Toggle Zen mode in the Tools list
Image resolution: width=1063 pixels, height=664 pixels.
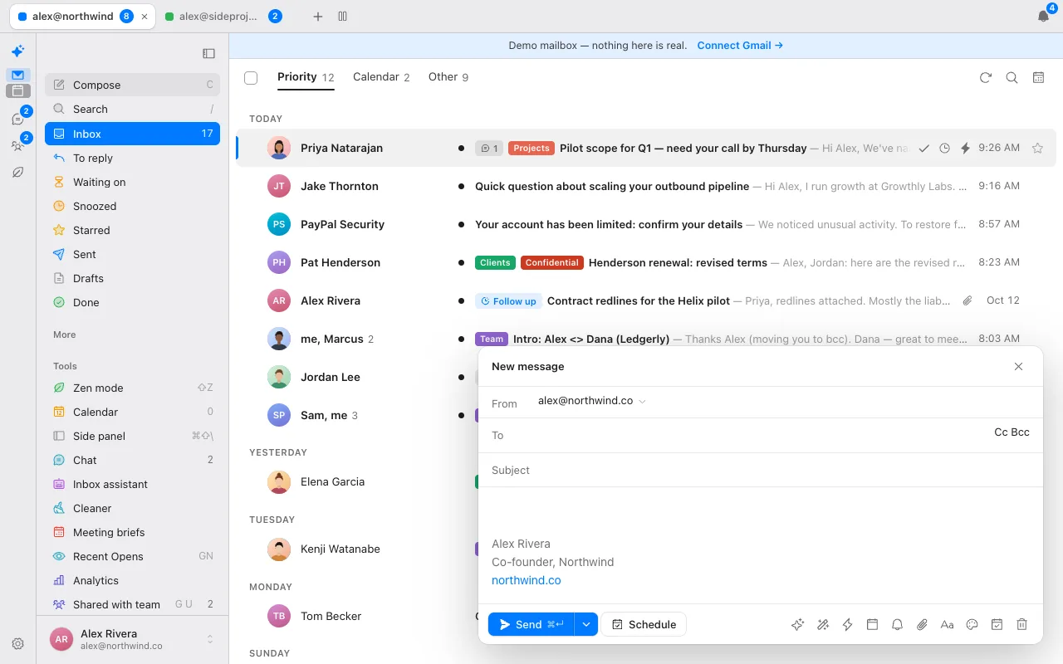coord(133,388)
